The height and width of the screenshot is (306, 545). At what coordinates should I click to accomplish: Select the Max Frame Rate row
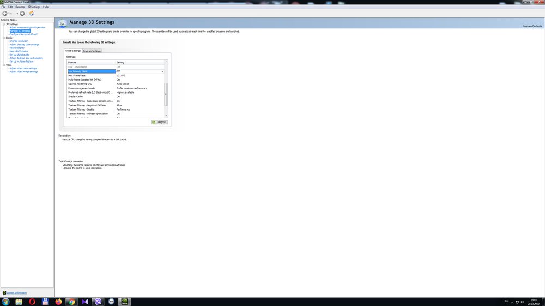click(116, 75)
